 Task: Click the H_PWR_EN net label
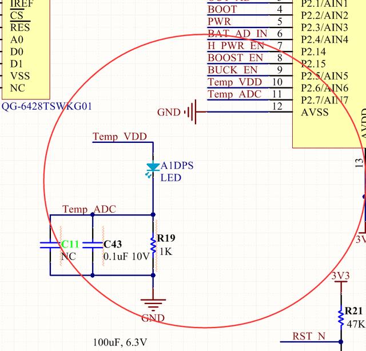[236, 46]
